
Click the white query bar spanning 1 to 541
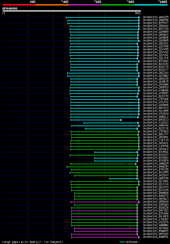(x=72, y=11)
